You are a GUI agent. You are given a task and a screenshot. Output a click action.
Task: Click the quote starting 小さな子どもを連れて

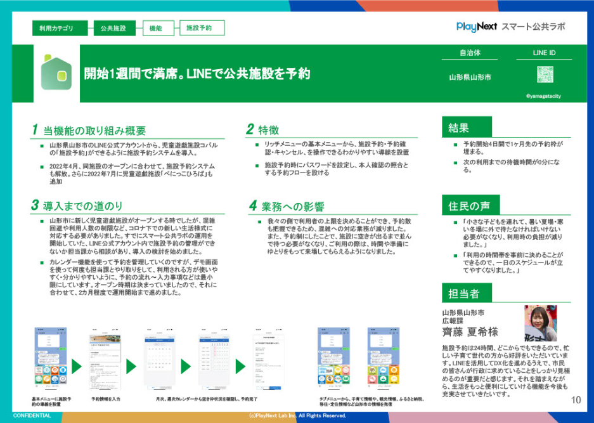pos(512,233)
